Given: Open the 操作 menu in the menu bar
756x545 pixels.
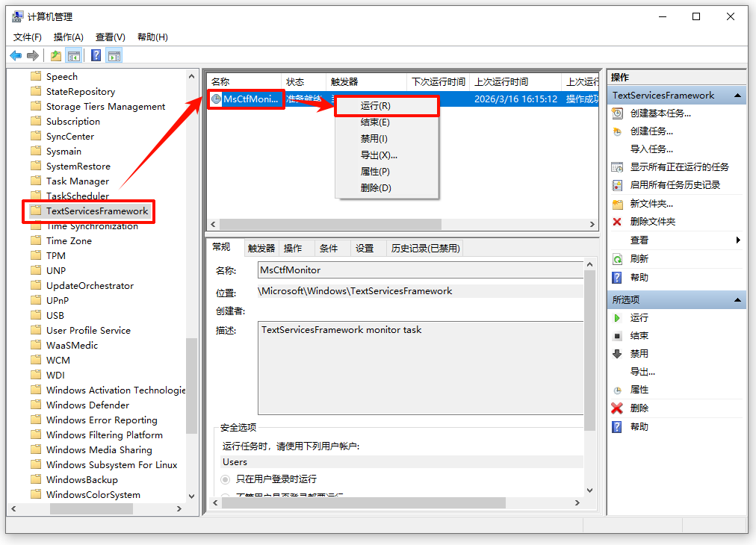Looking at the screenshot, I should click(69, 36).
